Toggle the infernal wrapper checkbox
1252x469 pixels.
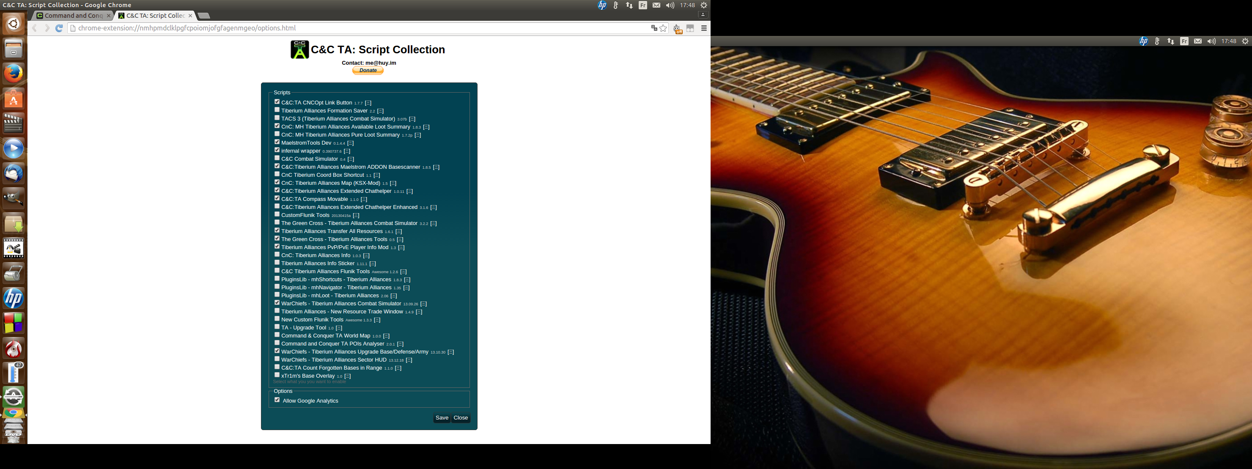(x=277, y=150)
